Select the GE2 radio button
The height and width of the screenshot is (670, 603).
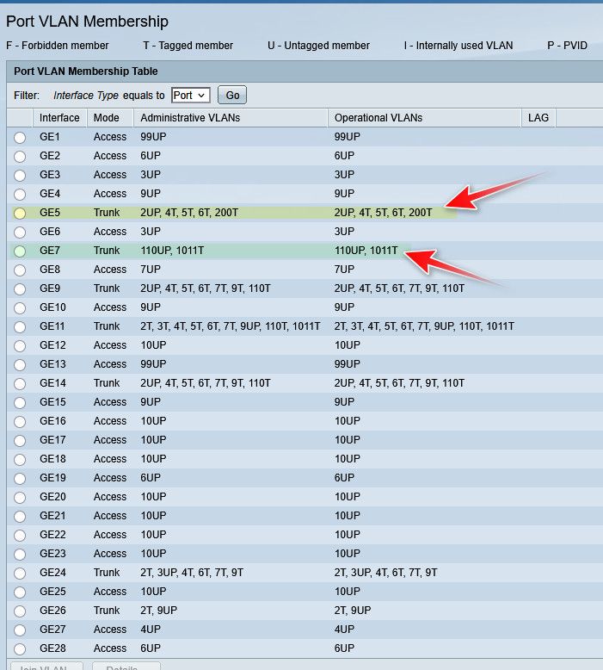[20, 157]
